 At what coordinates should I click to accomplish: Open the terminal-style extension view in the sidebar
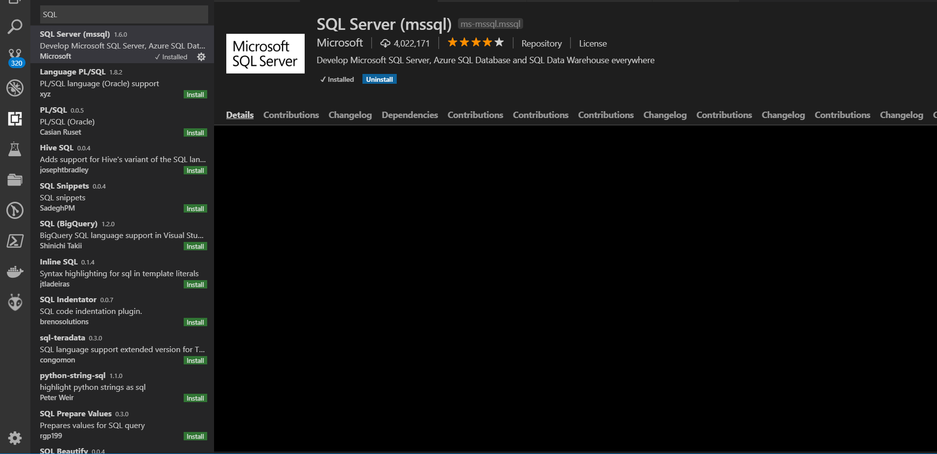15,241
